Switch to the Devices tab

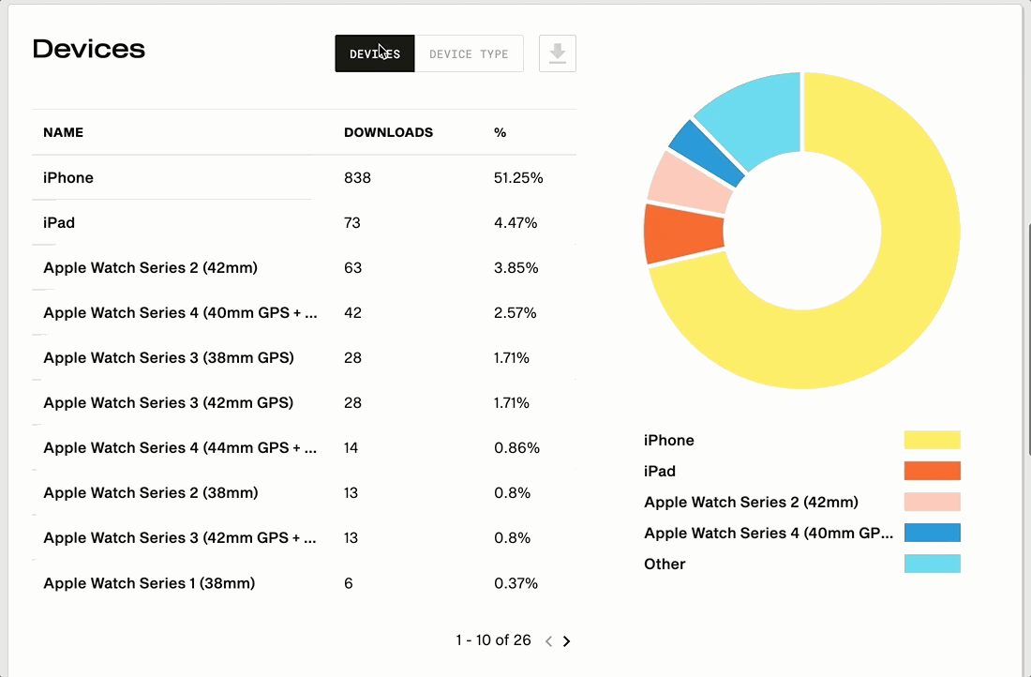click(375, 53)
